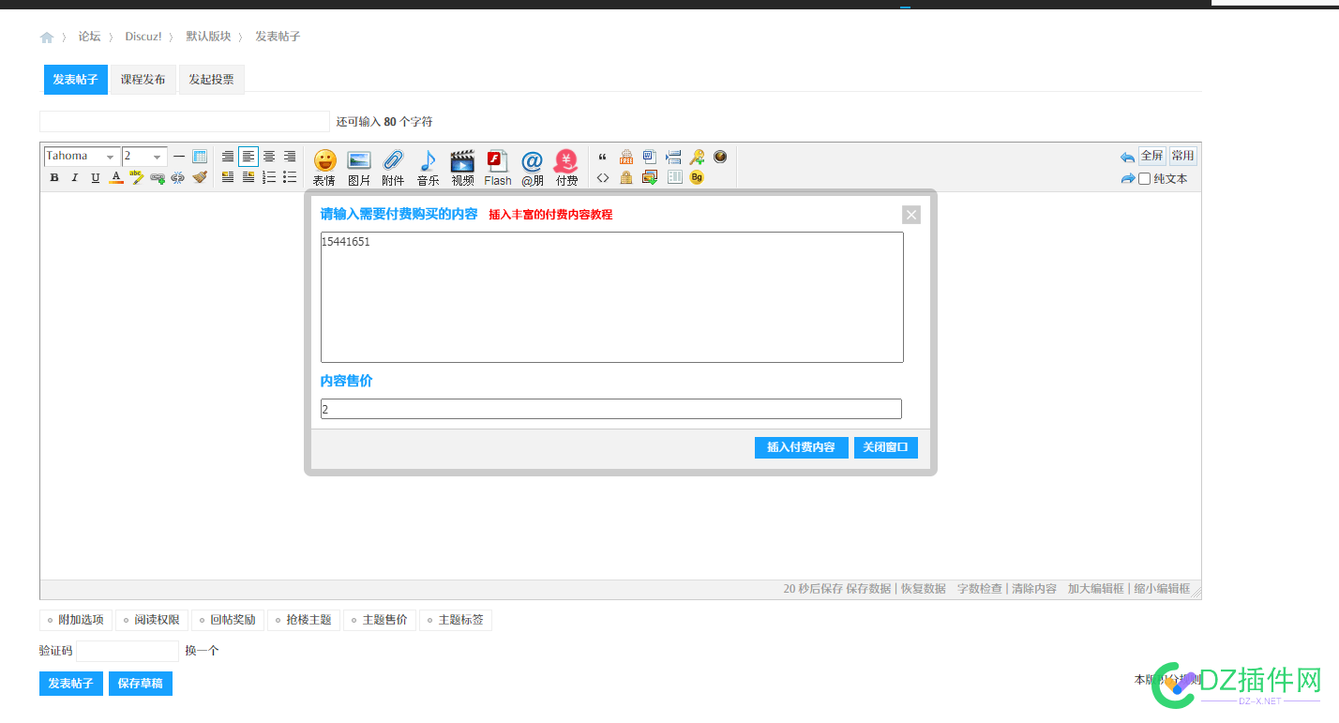Switch to the 课程发布 tab
The height and width of the screenshot is (723, 1339).
[x=143, y=80]
